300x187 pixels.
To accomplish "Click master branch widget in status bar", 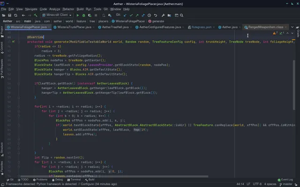I will point(286,184).
